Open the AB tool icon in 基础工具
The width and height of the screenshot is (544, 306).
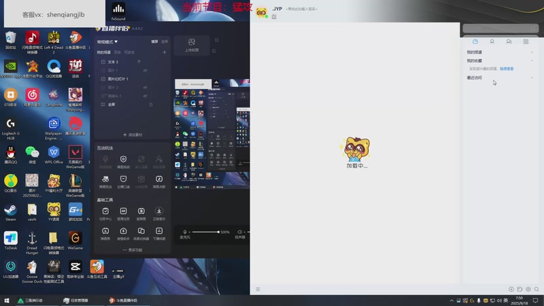(123, 211)
